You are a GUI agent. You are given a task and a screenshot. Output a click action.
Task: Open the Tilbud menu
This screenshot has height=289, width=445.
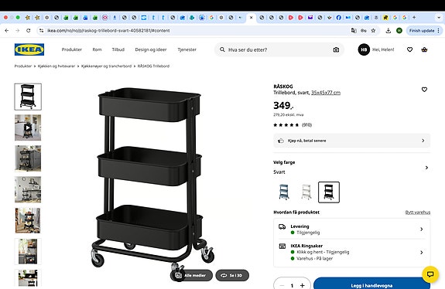point(118,49)
